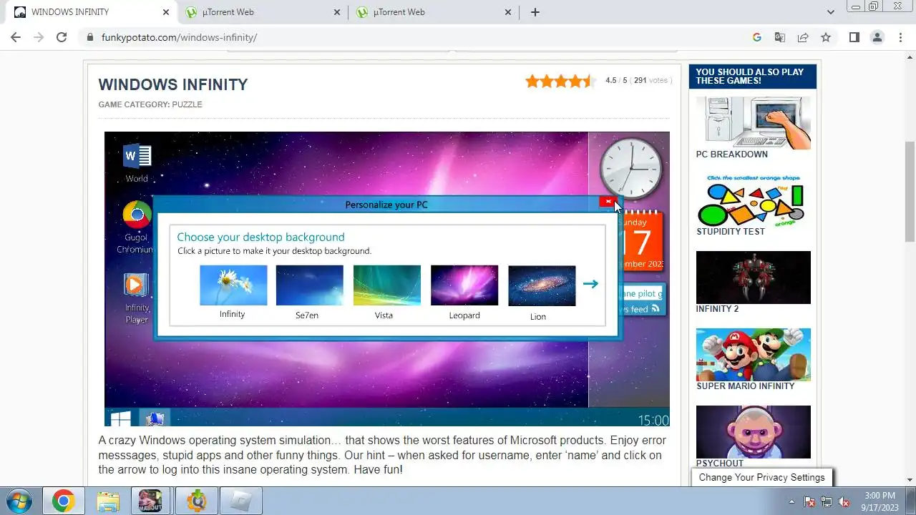This screenshot has height=515, width=916.
Task: Switch to WINDOWS INFINITY browser tab
Action: [90, 12]
